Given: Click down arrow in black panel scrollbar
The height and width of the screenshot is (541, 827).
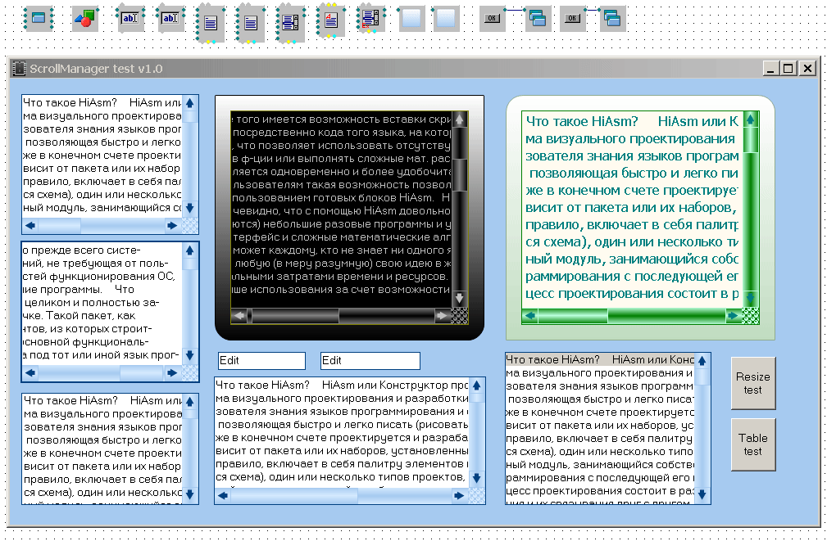Looking at the screenshot, I should point(460,298).
